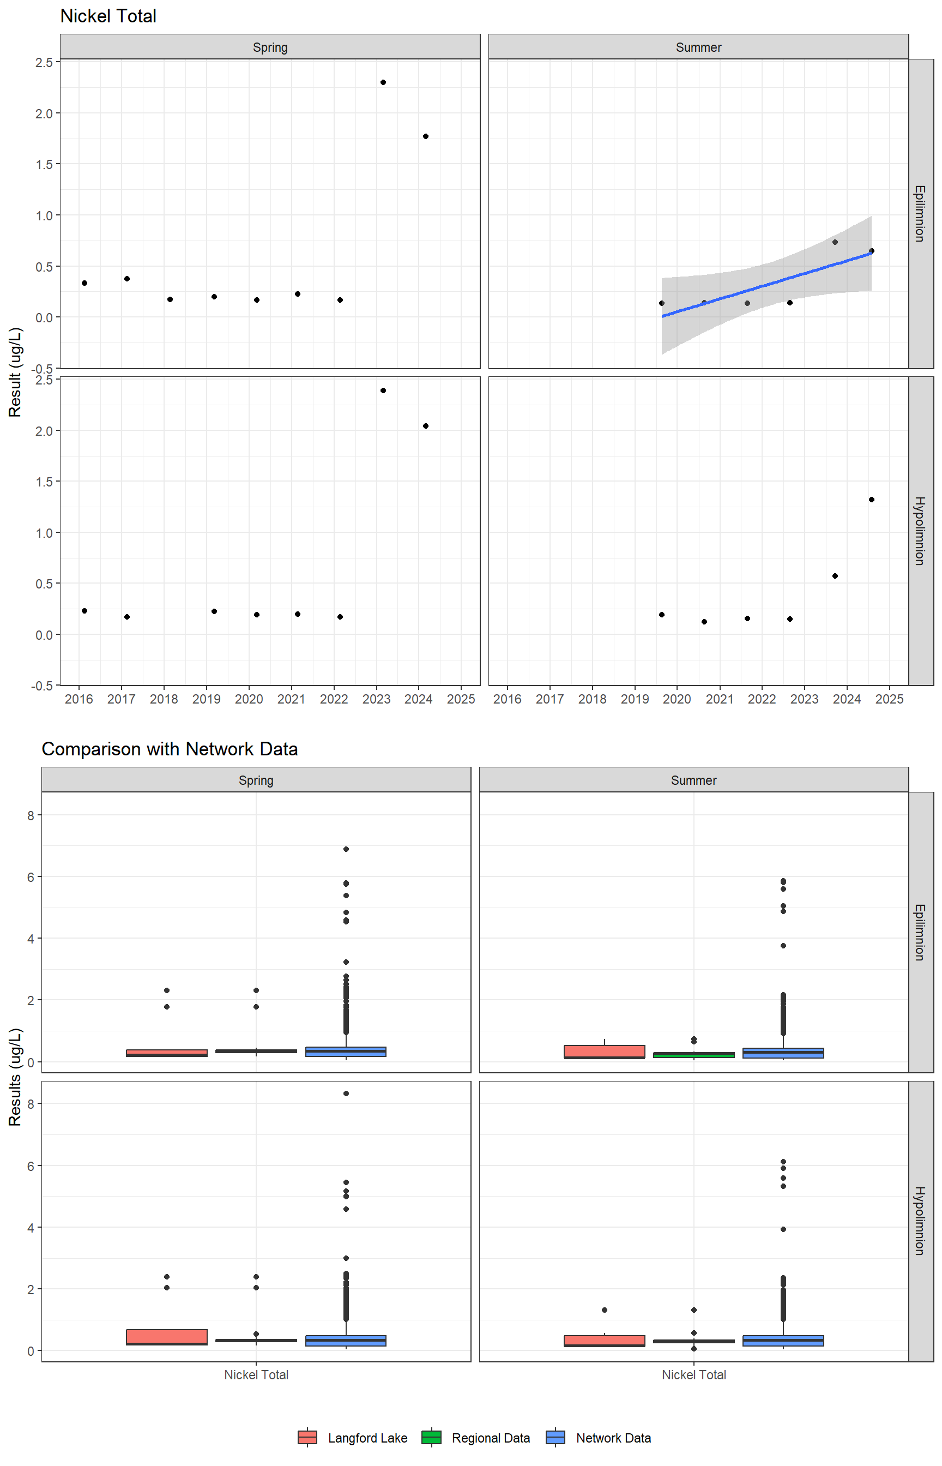Click the outlier near 4 in Summer Hypolimnion comparison
Screen dimensions: 942x1466
pos(783,1229)
